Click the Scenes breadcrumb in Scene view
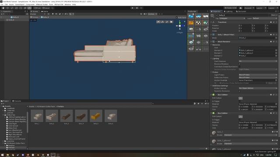This screenshot has height=157, width=280. pos(34,17)
